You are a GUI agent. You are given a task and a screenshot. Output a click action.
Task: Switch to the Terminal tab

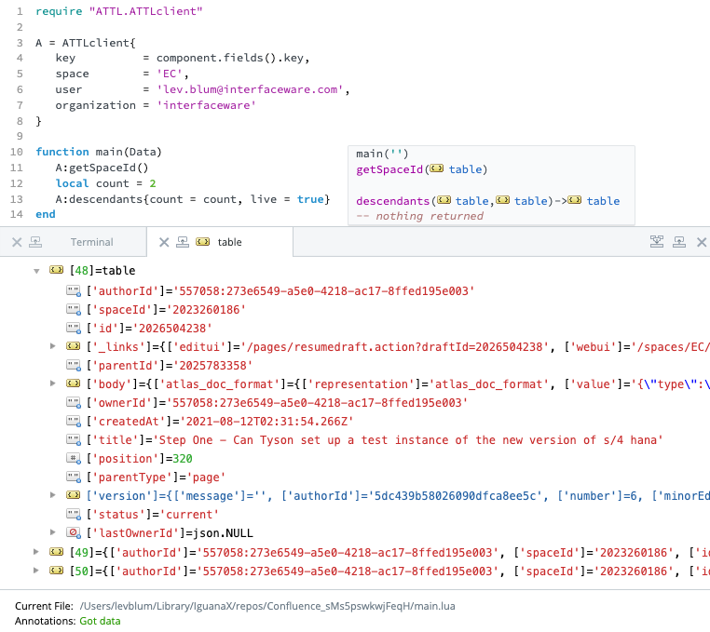click(x=91, y=242)
